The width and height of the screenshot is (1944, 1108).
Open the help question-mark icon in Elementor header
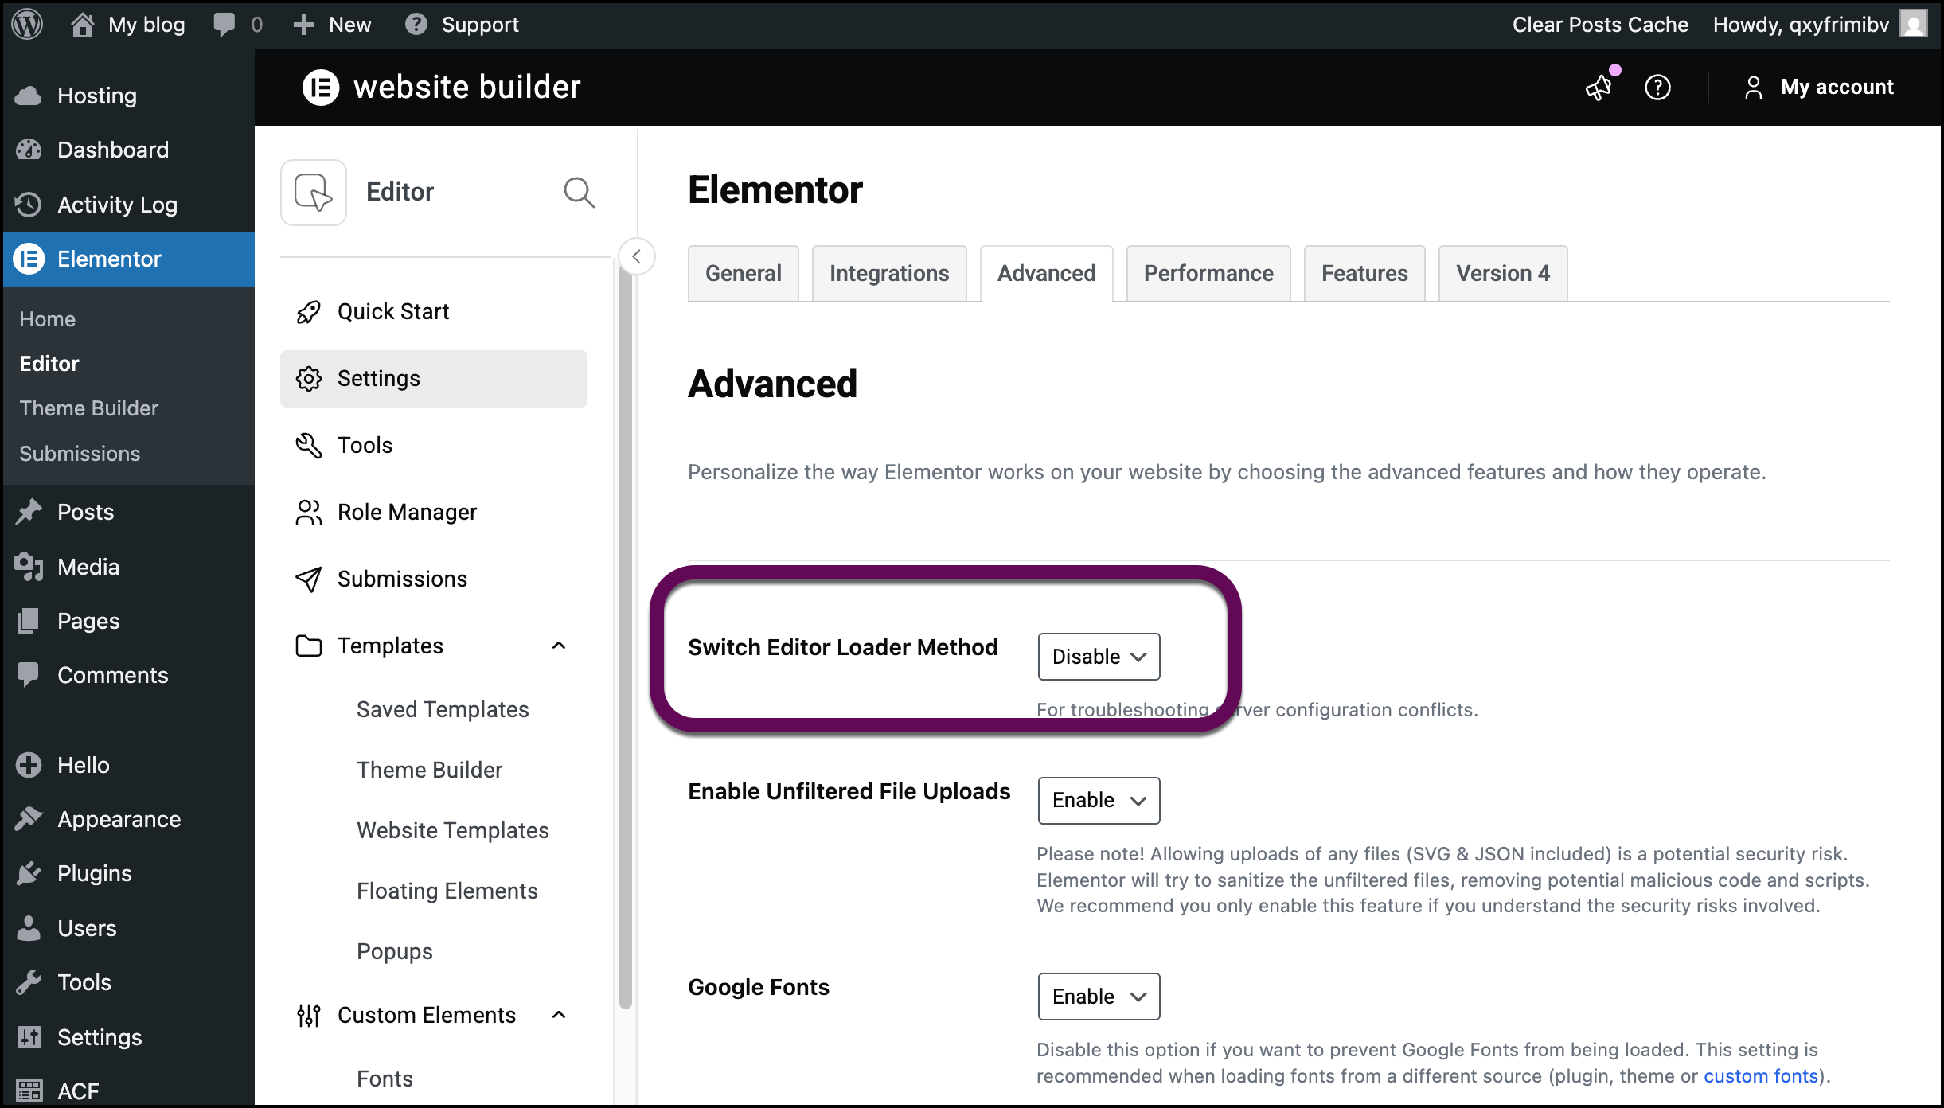click(1658, 88)
